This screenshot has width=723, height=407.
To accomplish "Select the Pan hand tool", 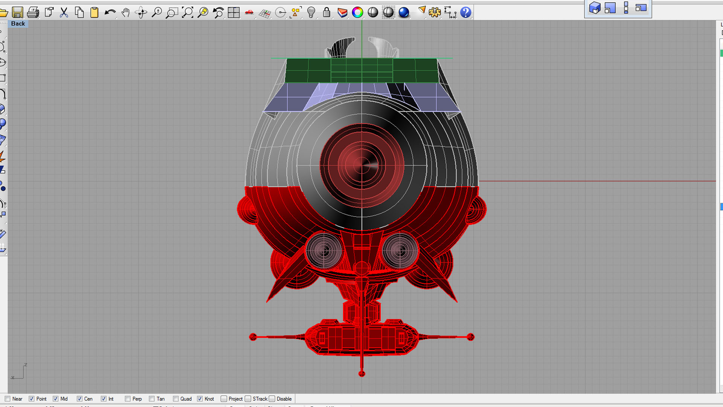I will 125,12.
